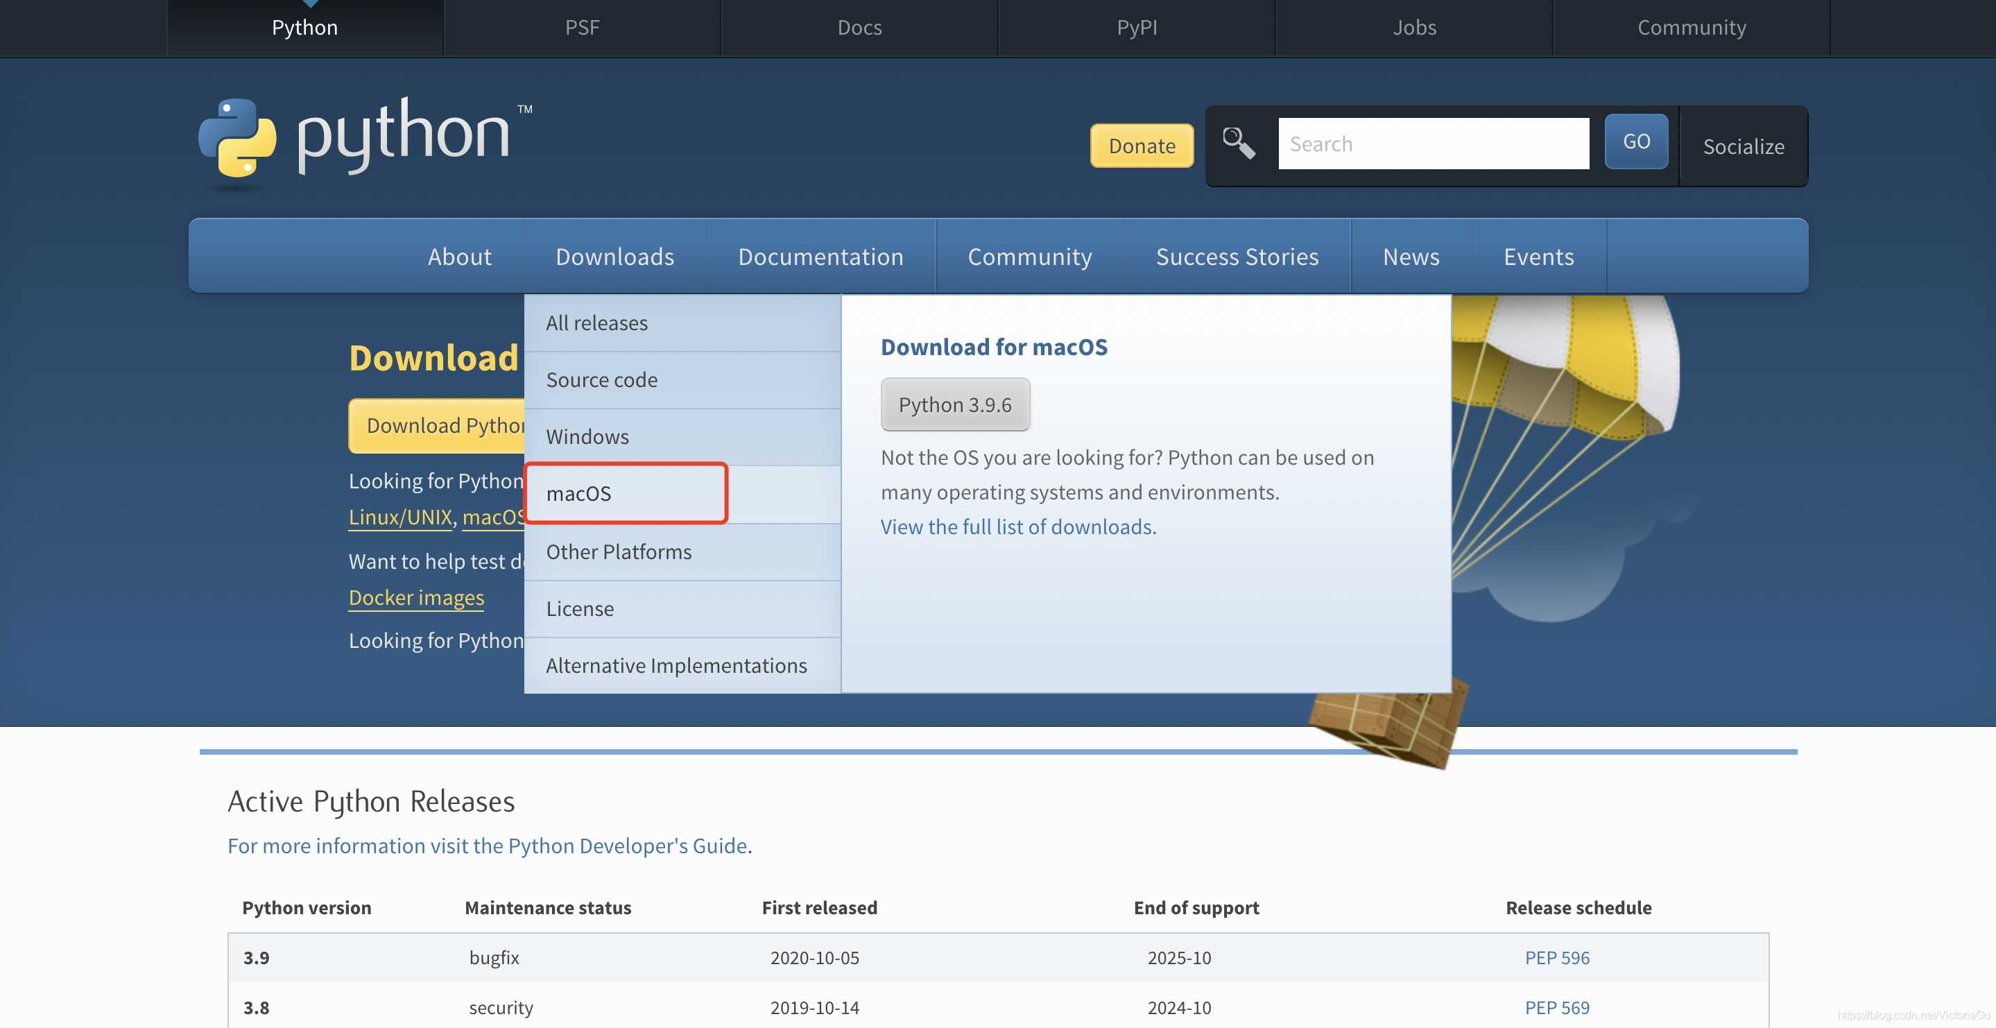Open the About navigation menu
The image size is (1996, 1028).
point(460,257)
